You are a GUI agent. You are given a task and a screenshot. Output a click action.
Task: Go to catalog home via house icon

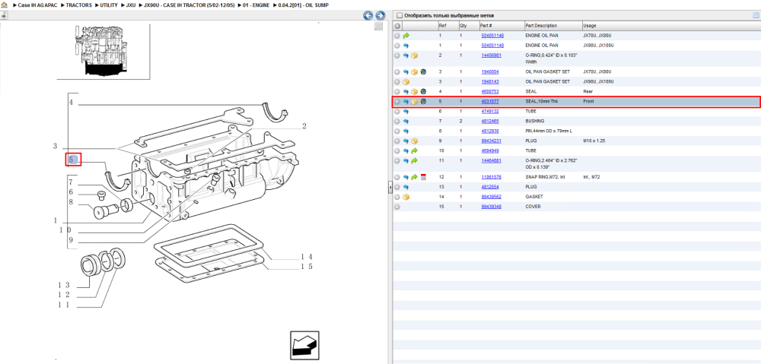tap(5, 5)
